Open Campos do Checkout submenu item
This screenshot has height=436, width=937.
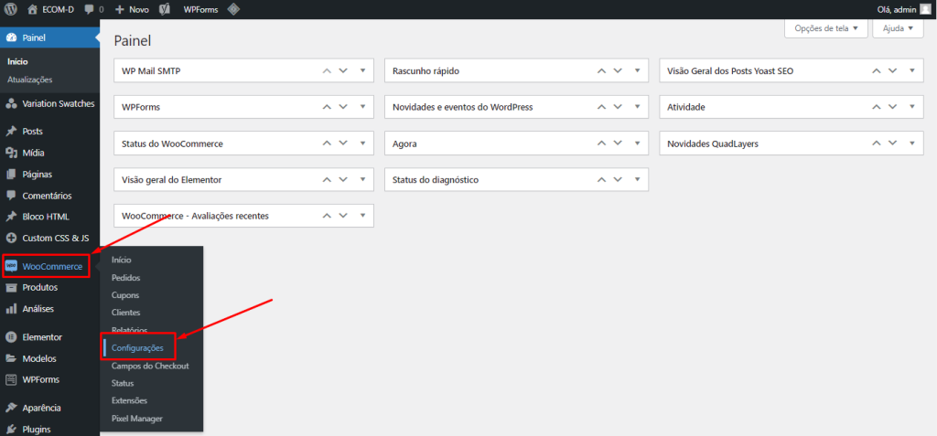pos(151,366)
